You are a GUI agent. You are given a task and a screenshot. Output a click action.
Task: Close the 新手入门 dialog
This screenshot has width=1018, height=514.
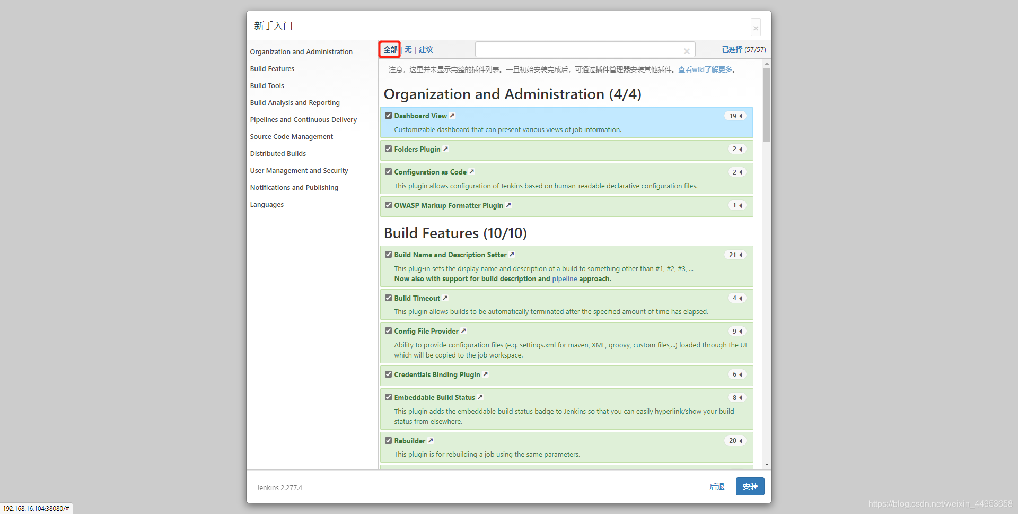click(756, 28)
